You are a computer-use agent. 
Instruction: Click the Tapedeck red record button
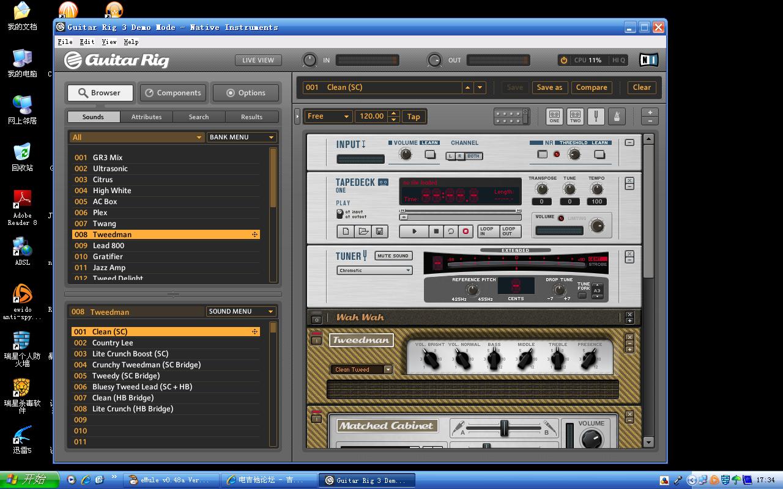466,232
